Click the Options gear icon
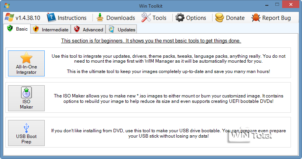This screenshot has height=159, width=302. 180,18
